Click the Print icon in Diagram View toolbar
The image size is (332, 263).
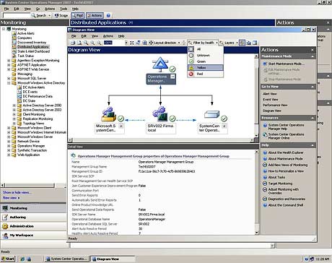(x=73, y=43)
